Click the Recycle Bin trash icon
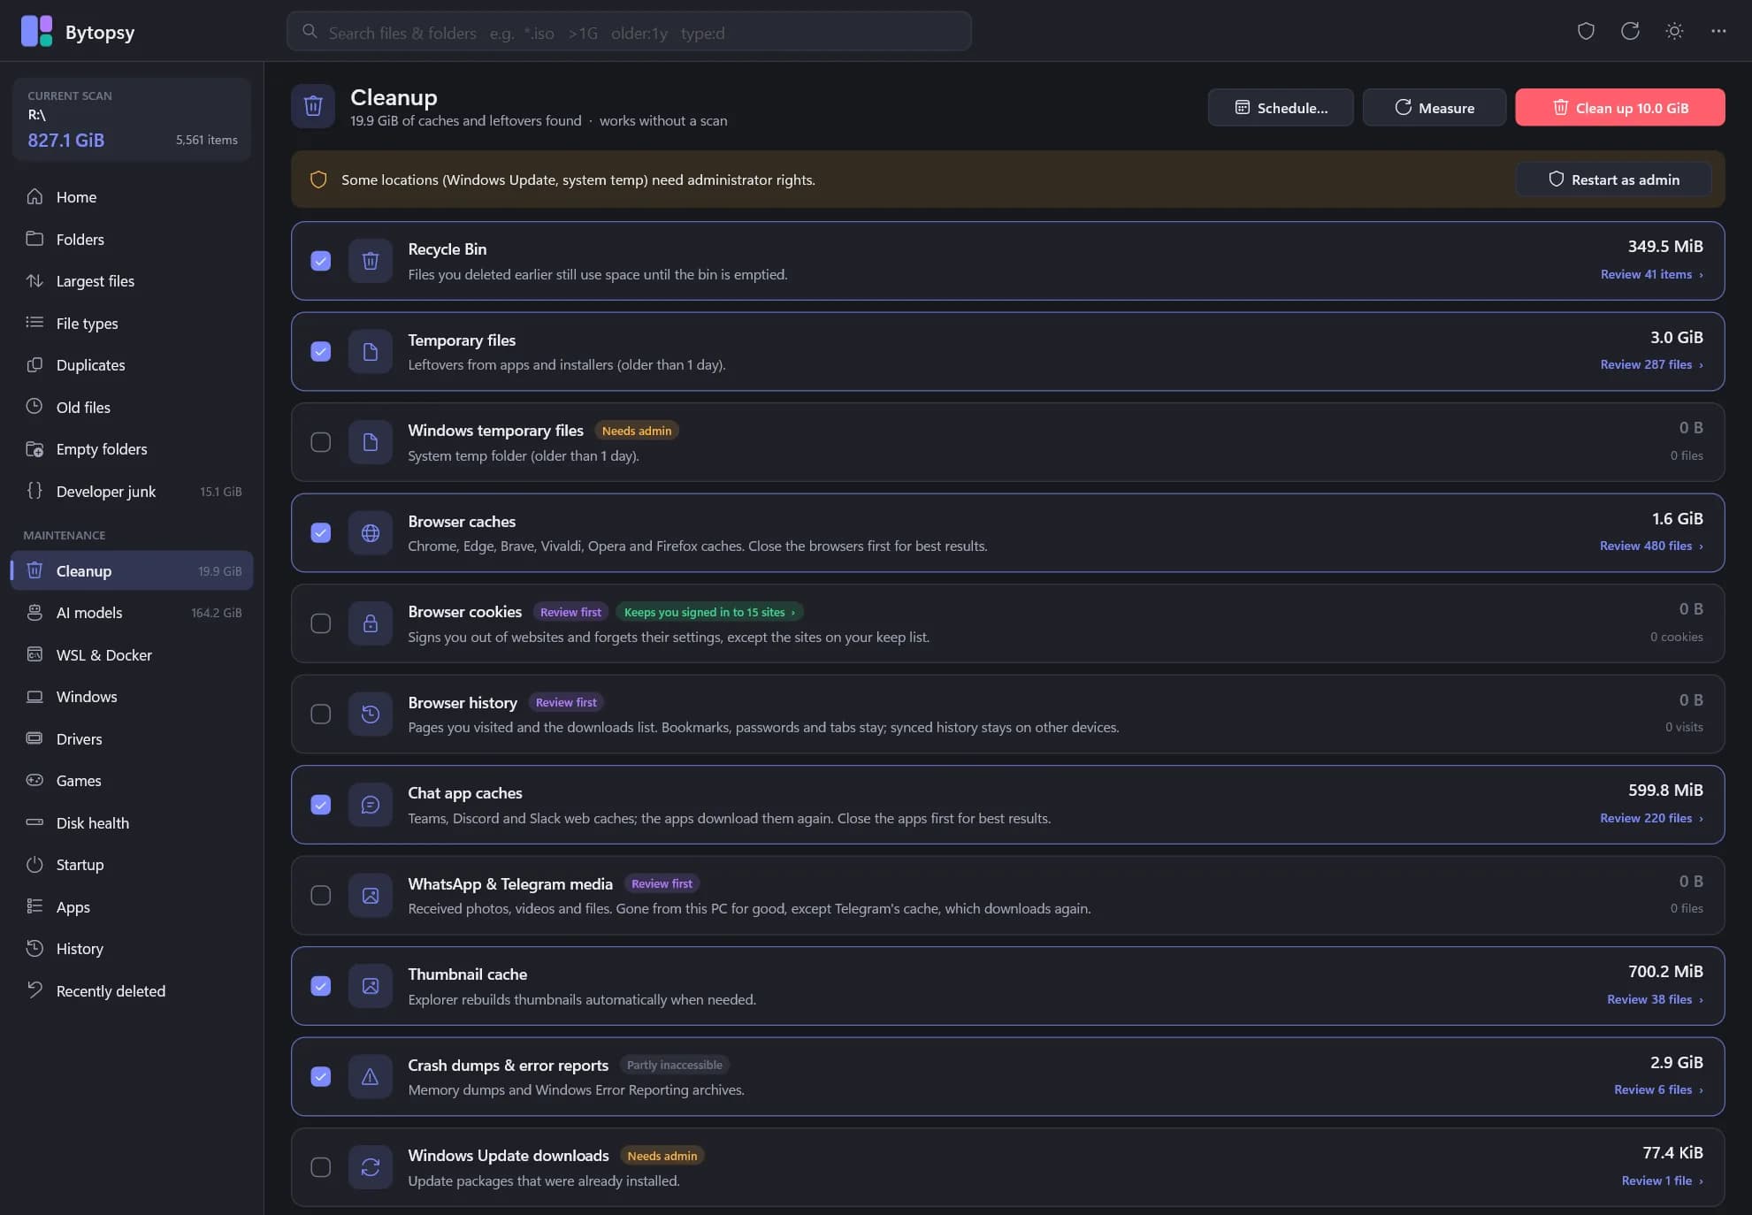This screenshot has height=1215, width=1752. pos(371,261)
